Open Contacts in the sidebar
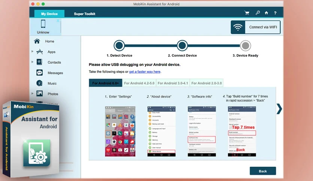The width and height of the screenshot is (313, 181). point(54,62)
